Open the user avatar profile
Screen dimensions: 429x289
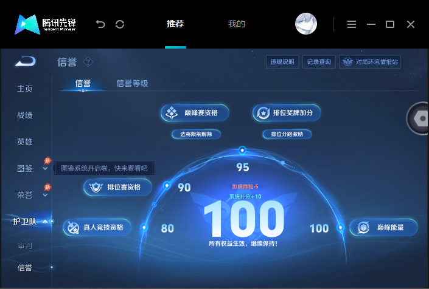306,24
